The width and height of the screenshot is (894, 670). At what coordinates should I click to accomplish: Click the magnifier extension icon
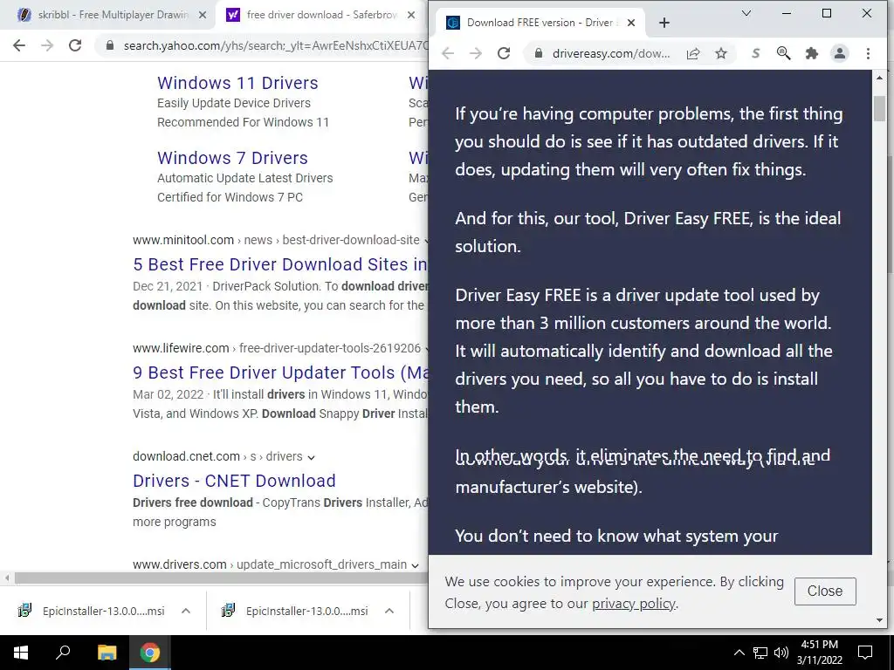(x=783, y=53)
